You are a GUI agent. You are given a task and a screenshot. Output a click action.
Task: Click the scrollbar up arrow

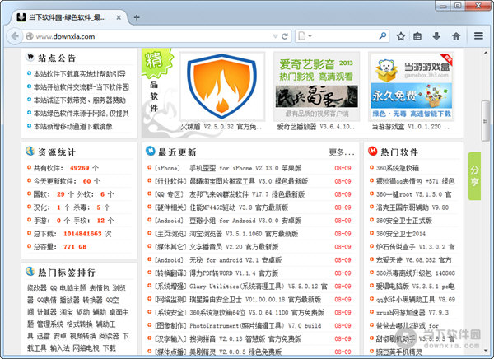[x=486, y=53]
